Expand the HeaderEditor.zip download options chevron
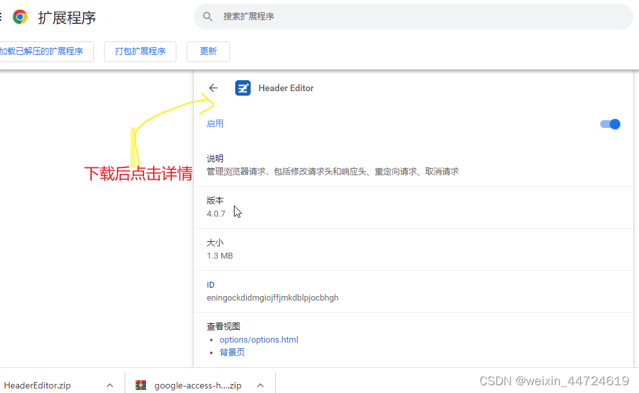This screenshot has height=393, width=639. 110,385
